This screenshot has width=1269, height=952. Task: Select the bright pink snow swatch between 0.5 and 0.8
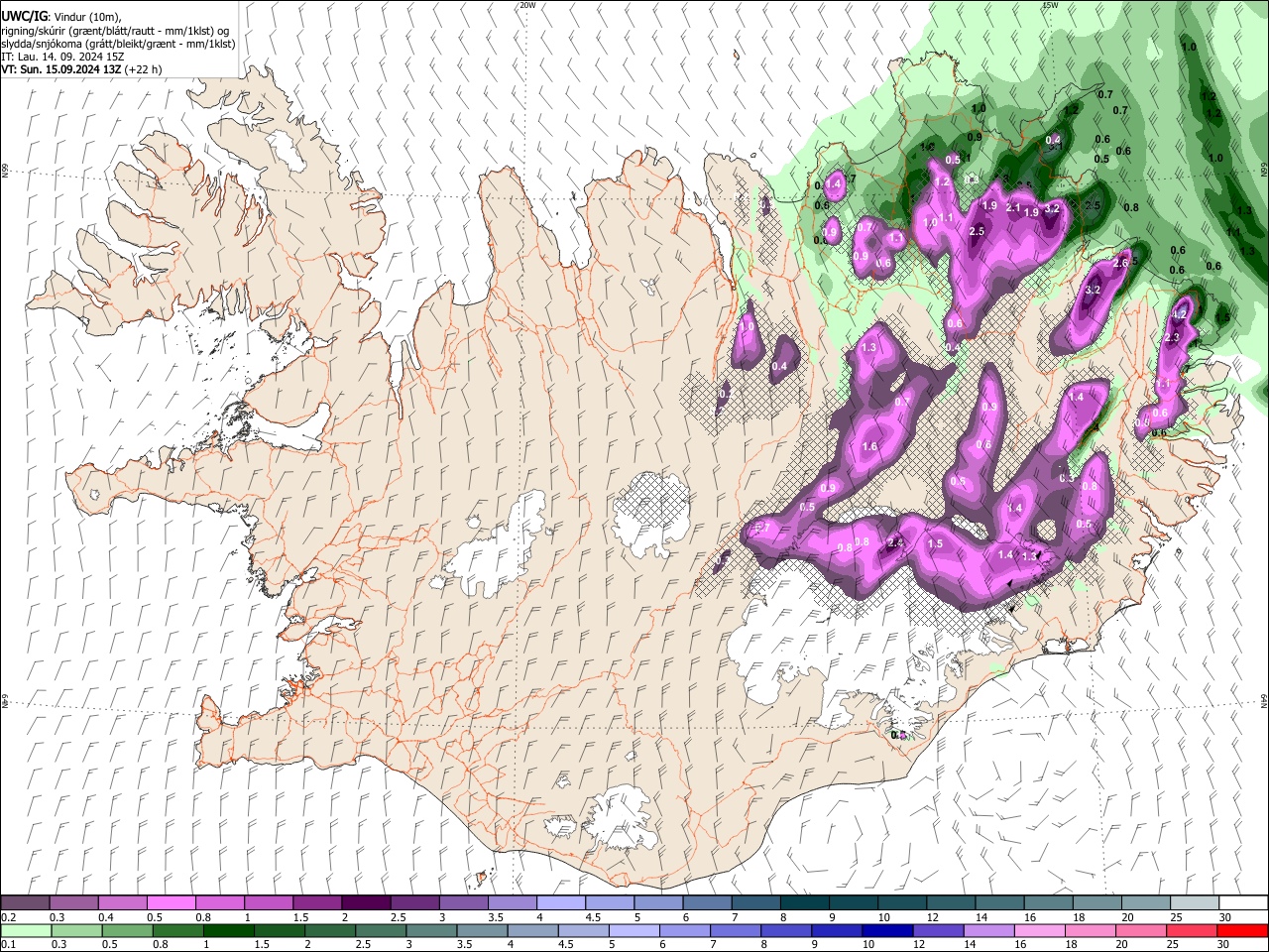click(x=171, y=903)
